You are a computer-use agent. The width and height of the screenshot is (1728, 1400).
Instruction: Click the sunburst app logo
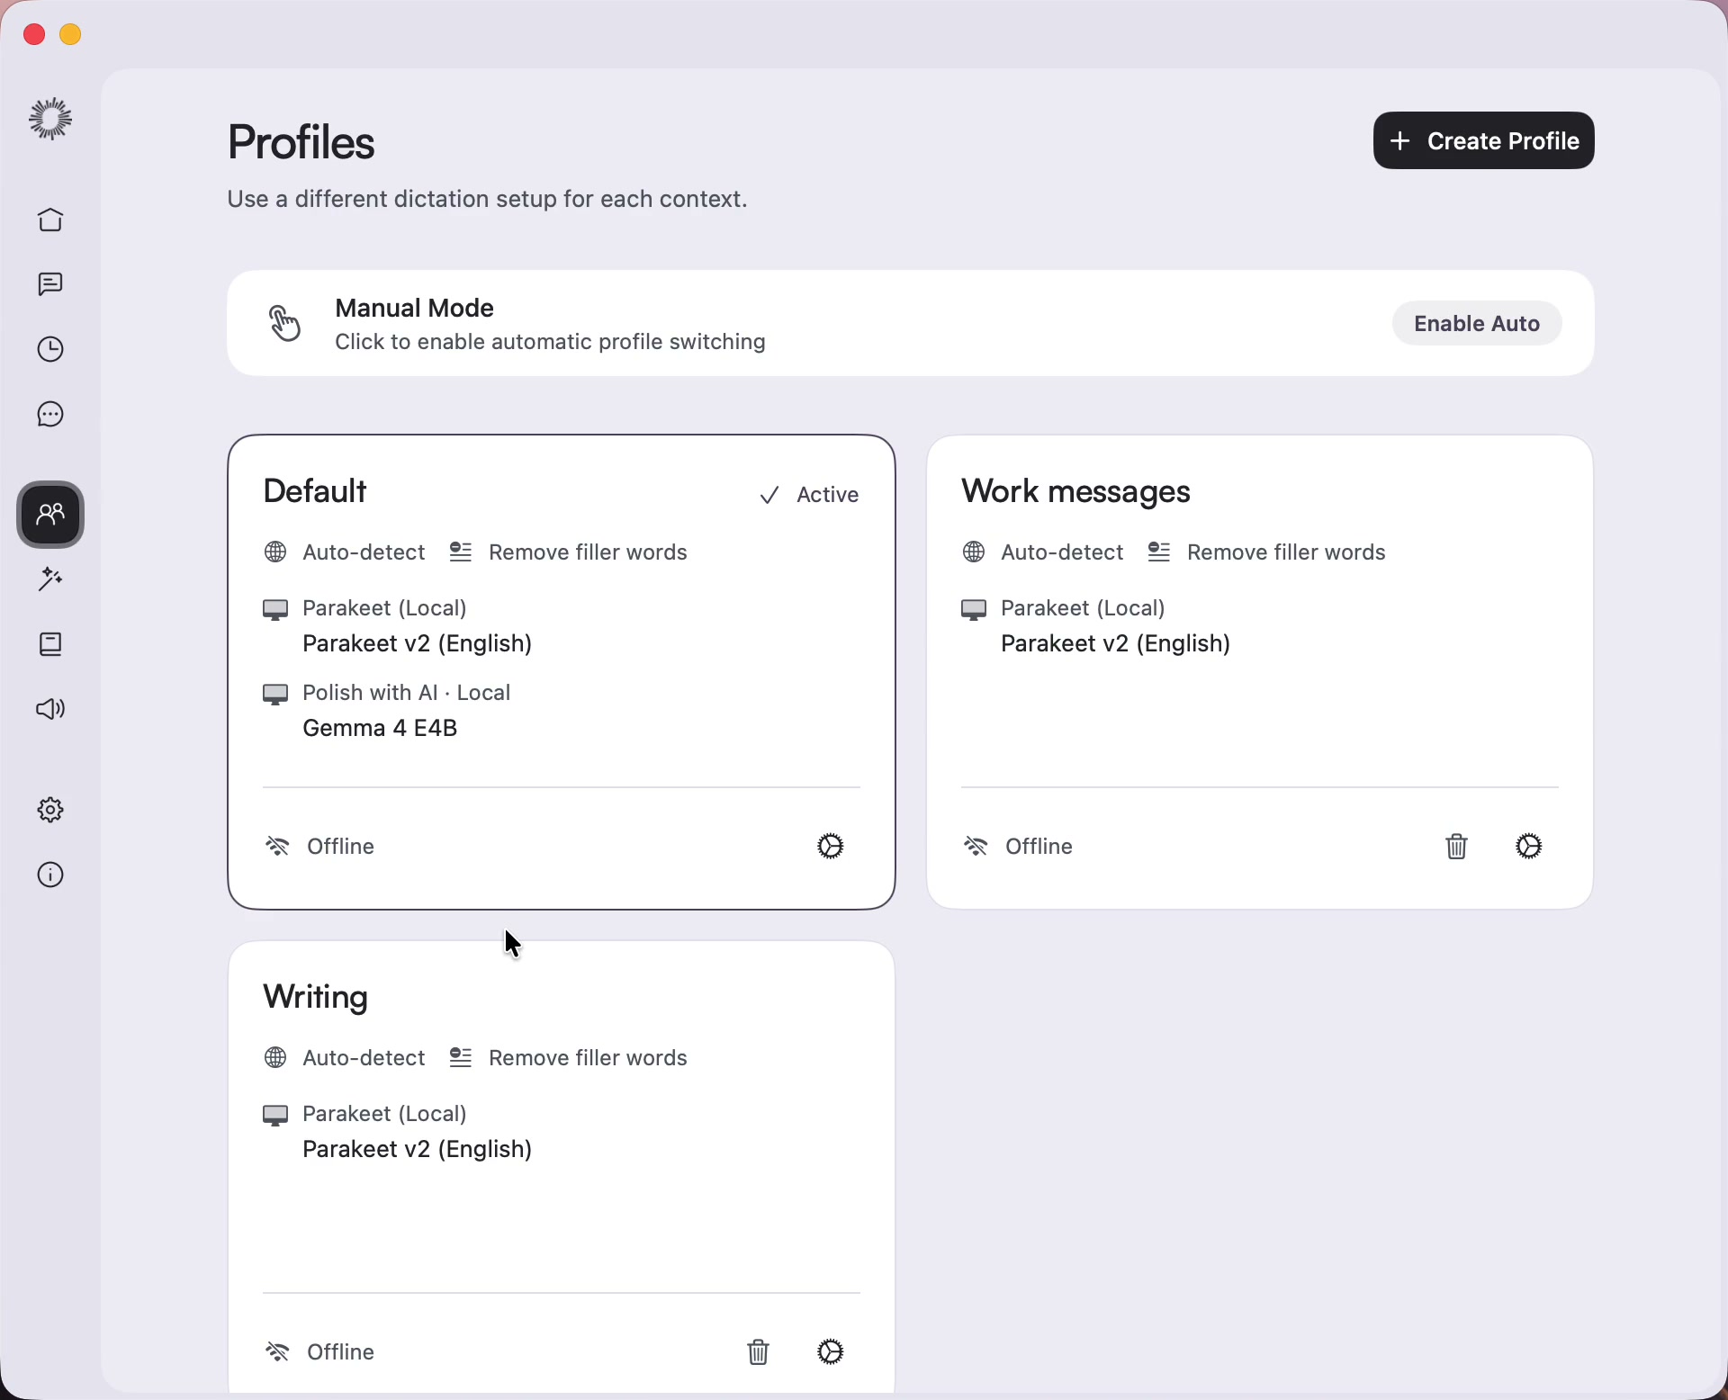click(x=51, y=119)
